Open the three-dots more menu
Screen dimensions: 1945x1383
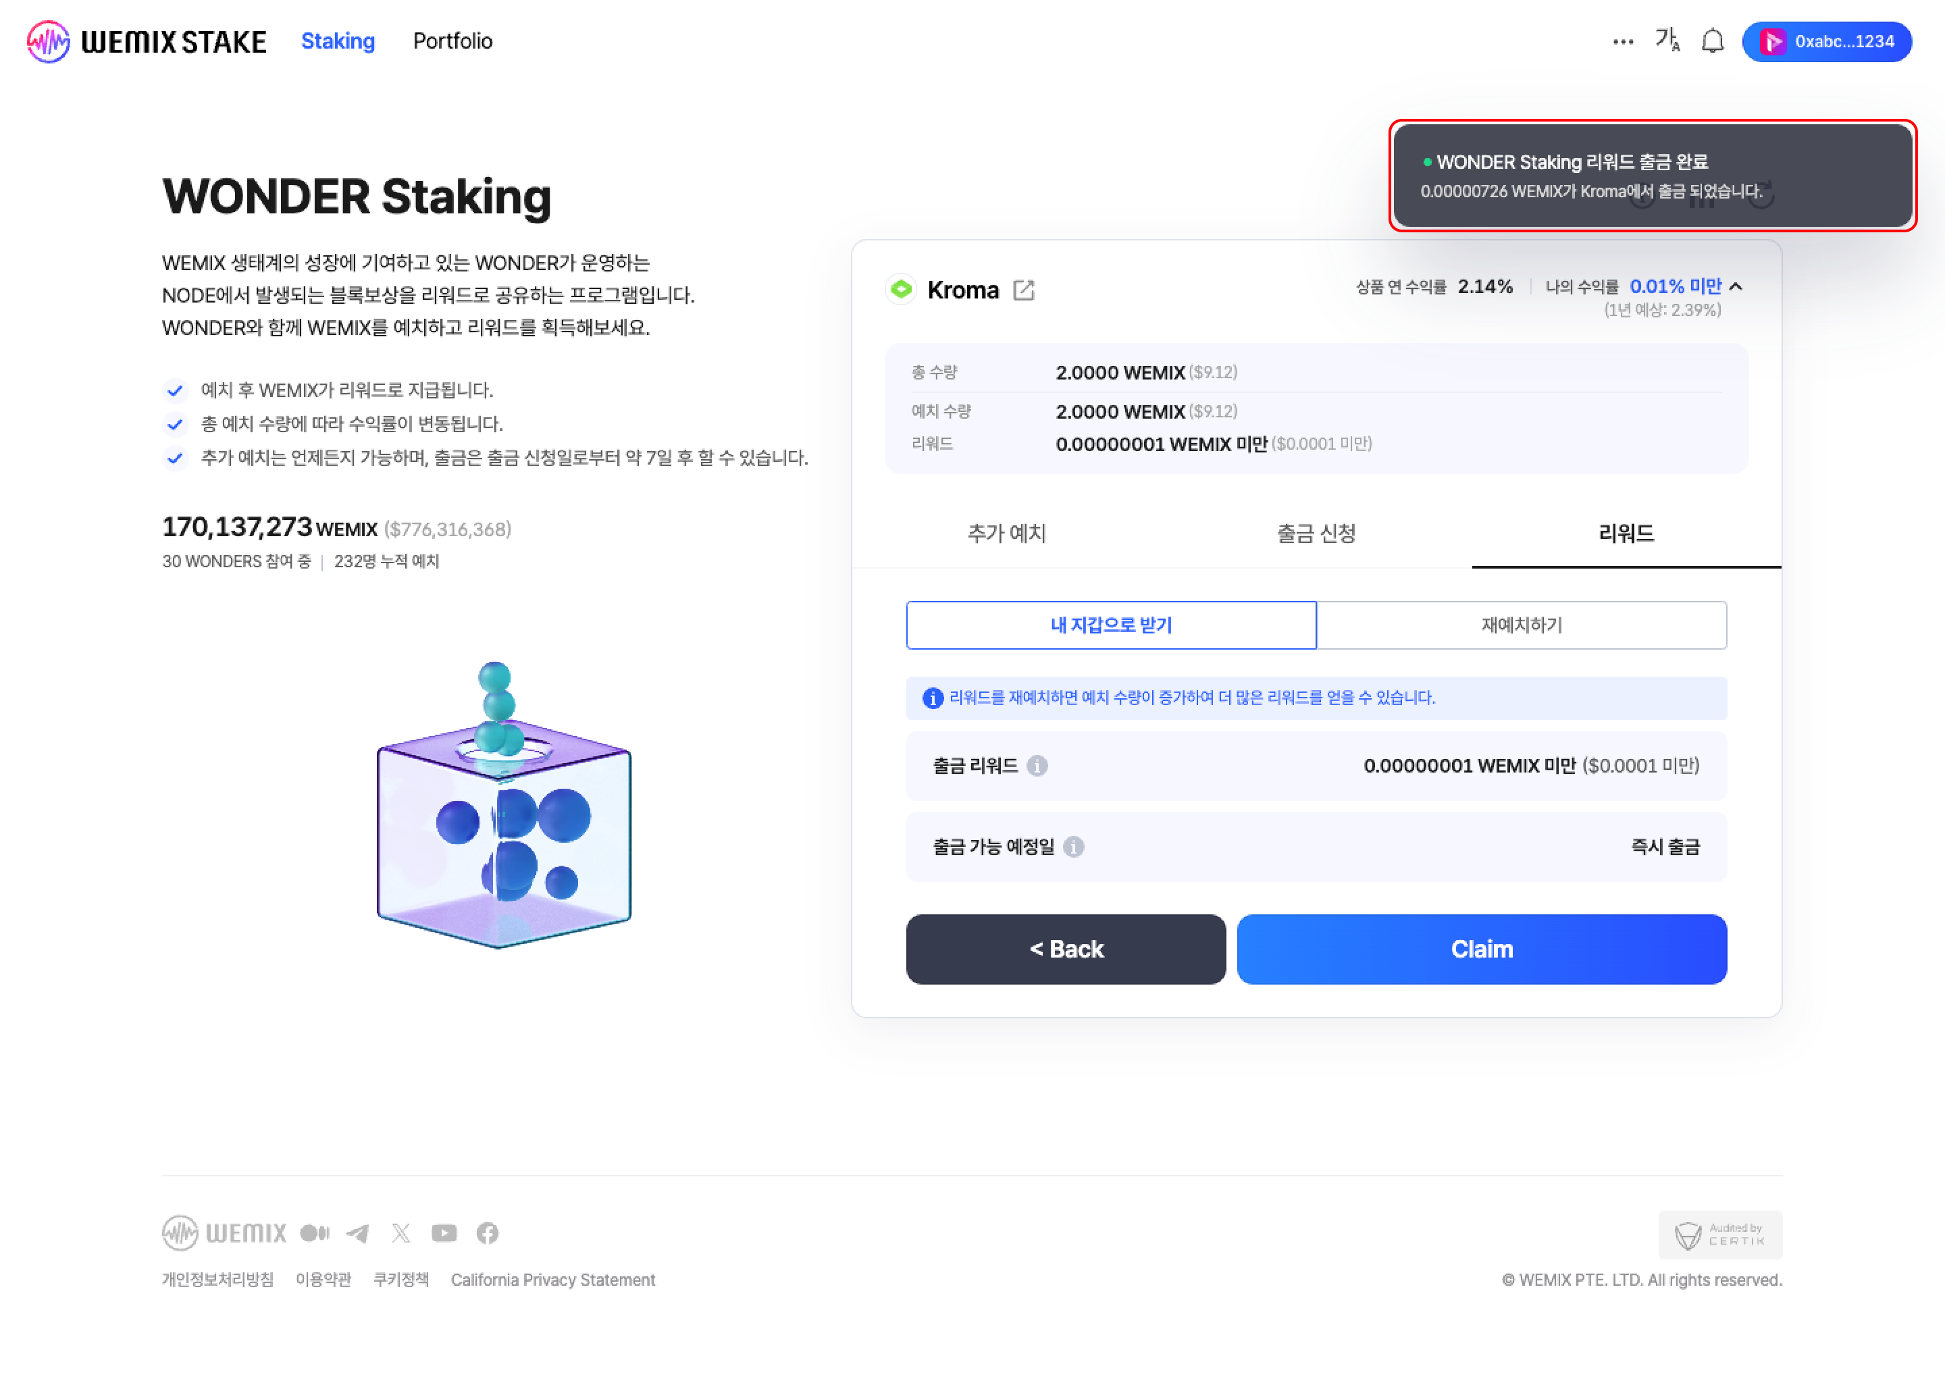tap(1622, 42)
